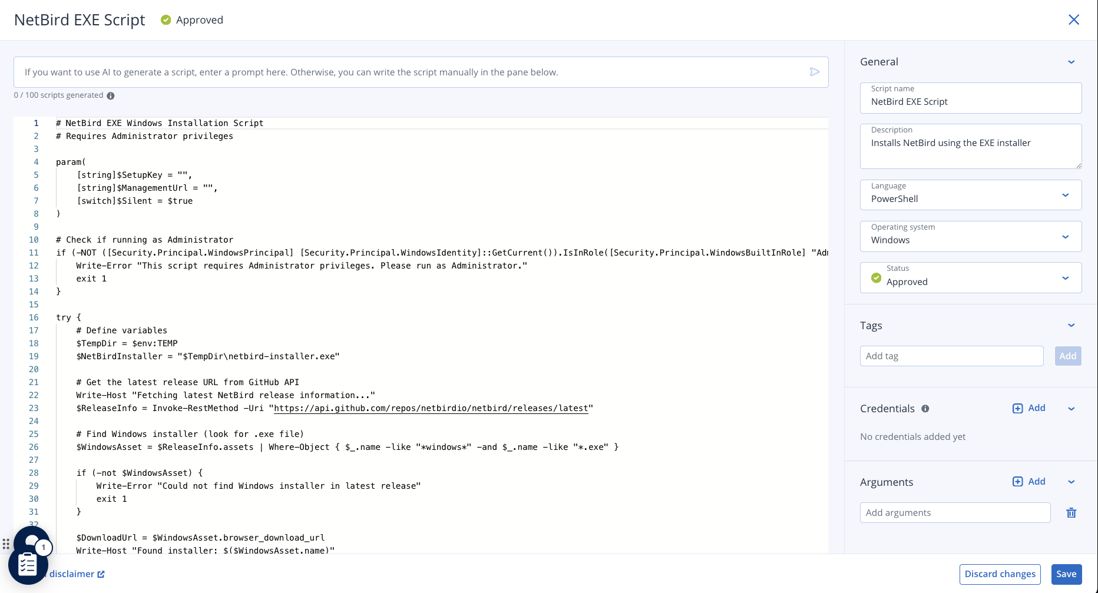Click the green Approved check icon in header
This screenshot has width=1098, height=593.
166,20
